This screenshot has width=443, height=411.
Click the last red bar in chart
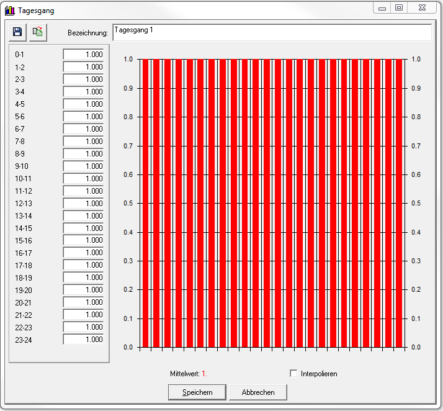[x=399, y=205]
